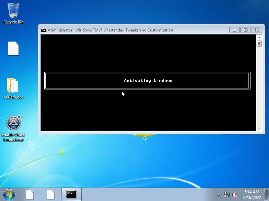Minimize the Tiny7 Tweaks console window
This screenshot has width=269, height=201.
(234, 30)
